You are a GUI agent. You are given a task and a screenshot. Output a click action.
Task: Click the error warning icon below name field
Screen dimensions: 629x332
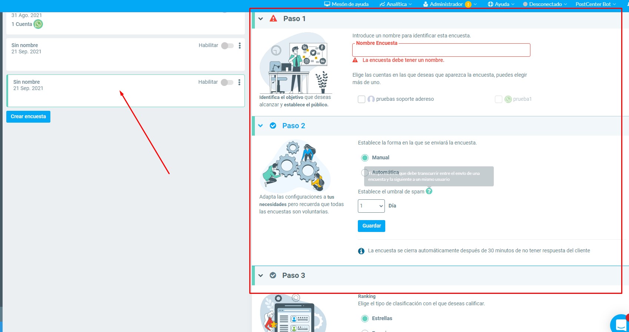pyautogui.click(x=355, y=60)
